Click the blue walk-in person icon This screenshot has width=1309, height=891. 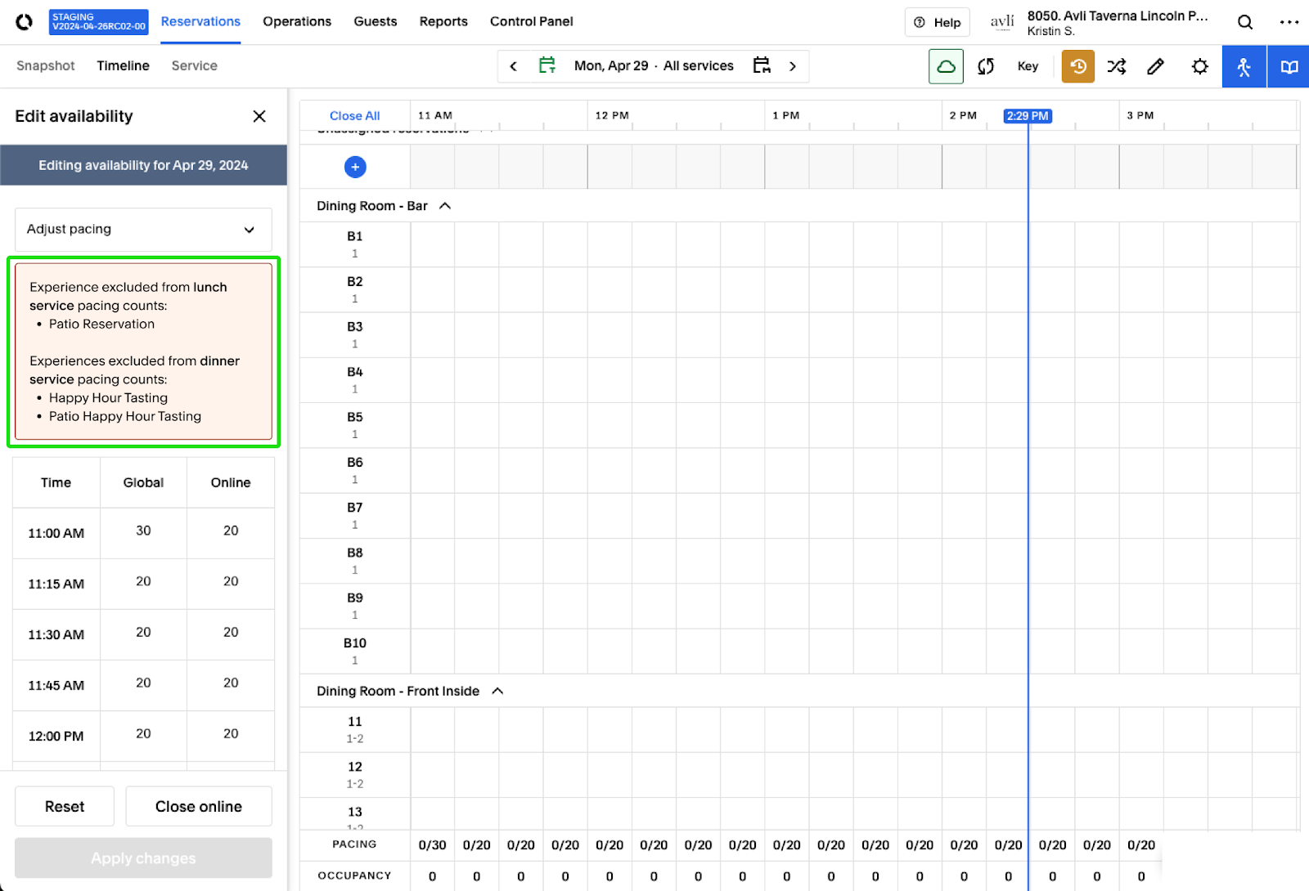point(1244,66)
